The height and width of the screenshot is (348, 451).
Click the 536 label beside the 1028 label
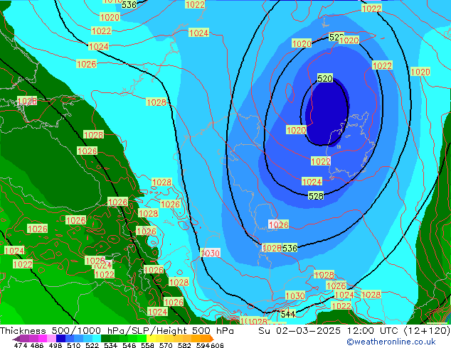tap(290, 248)
